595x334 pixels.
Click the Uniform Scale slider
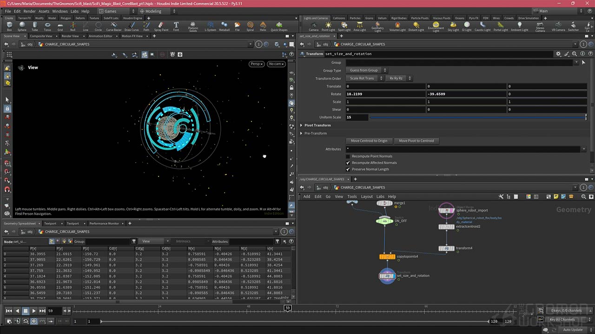coord(477,118)
